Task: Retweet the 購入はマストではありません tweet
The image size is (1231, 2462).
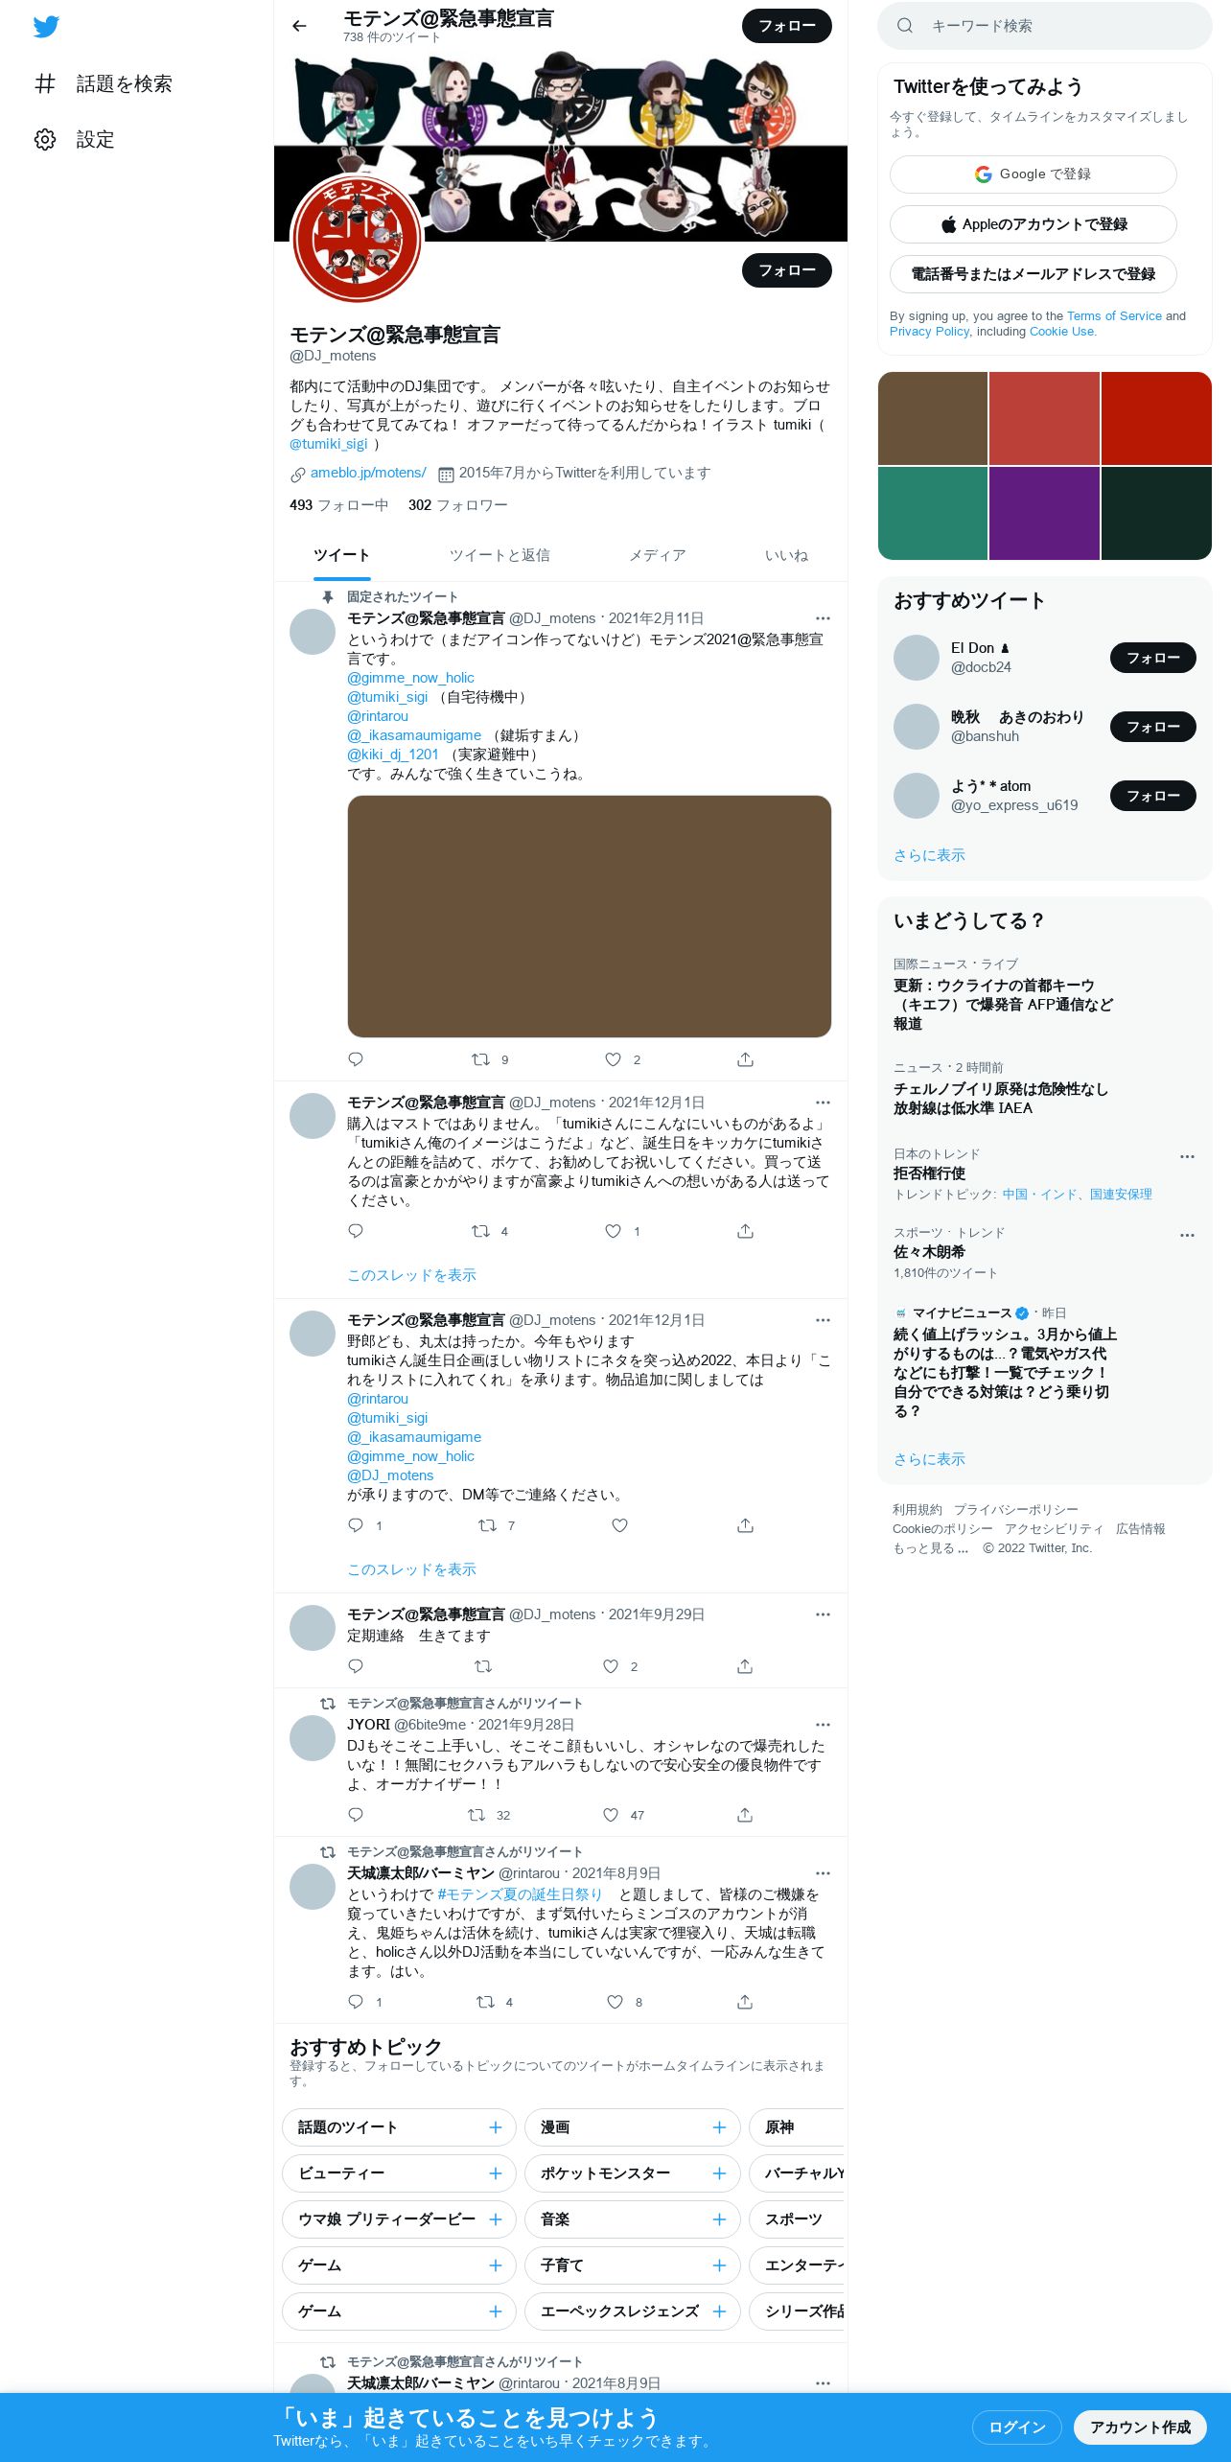Action: tap(481, 1231)
